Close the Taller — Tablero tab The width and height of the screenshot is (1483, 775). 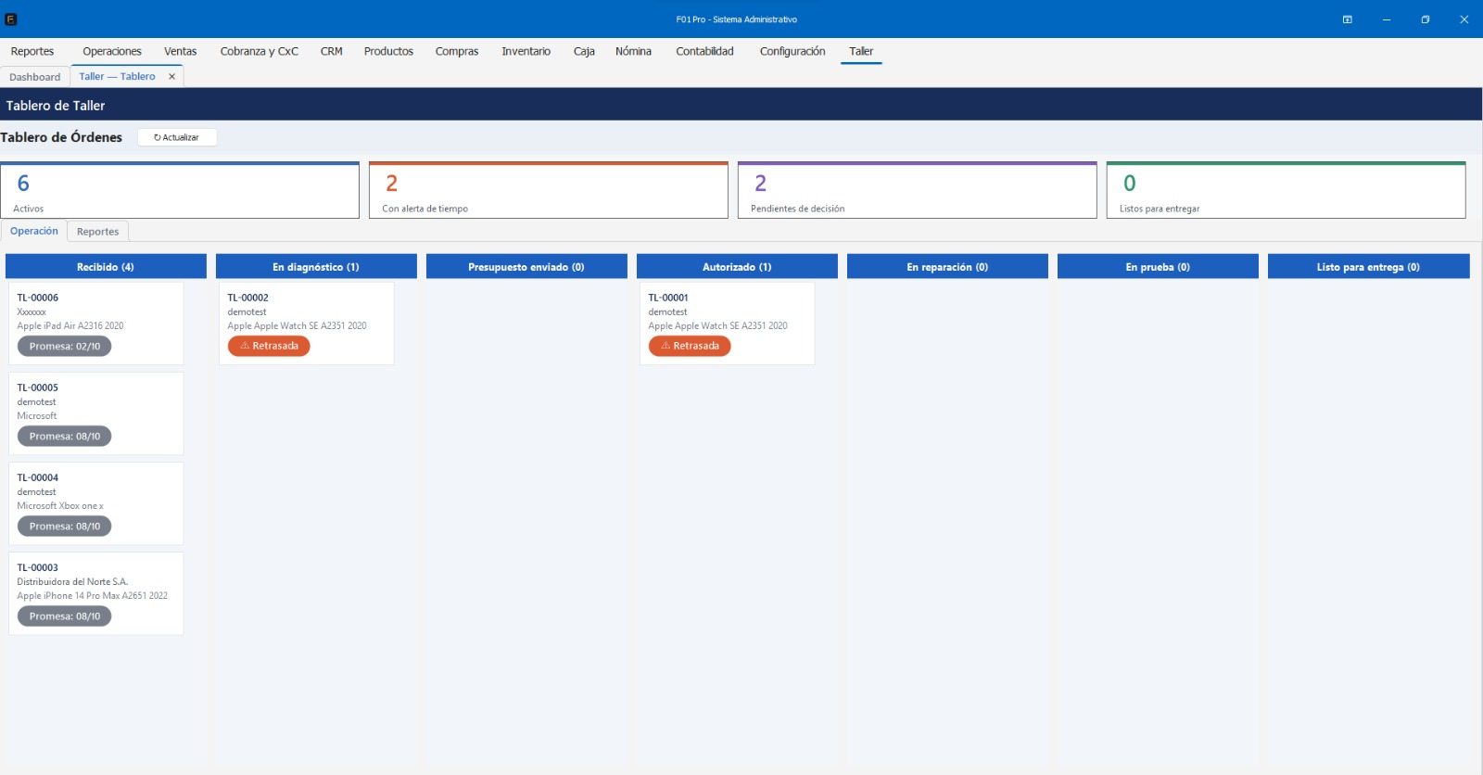click(x=171, y=77)
